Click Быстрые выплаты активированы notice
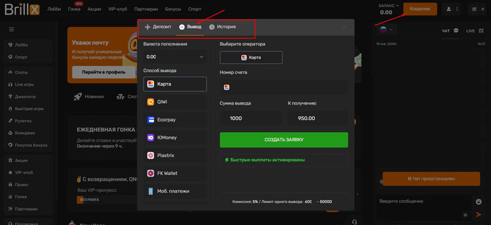This screenshot has height=225, width=491. click(x=284, y=160)
